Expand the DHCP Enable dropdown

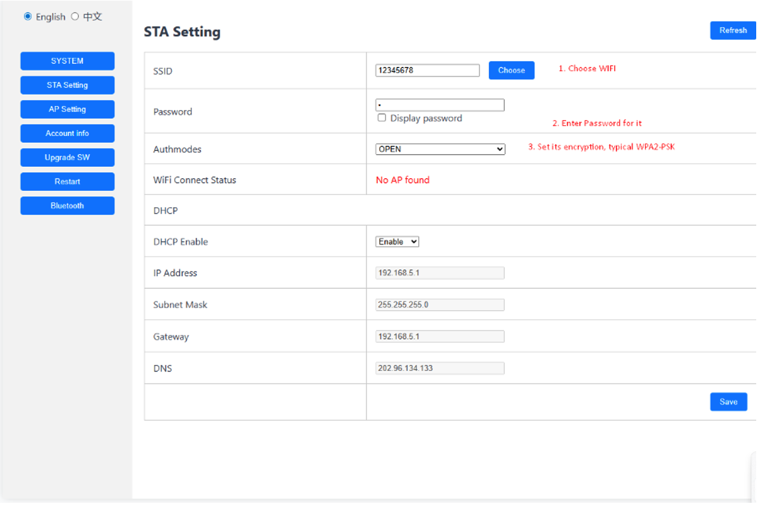(x=397, y=242)
